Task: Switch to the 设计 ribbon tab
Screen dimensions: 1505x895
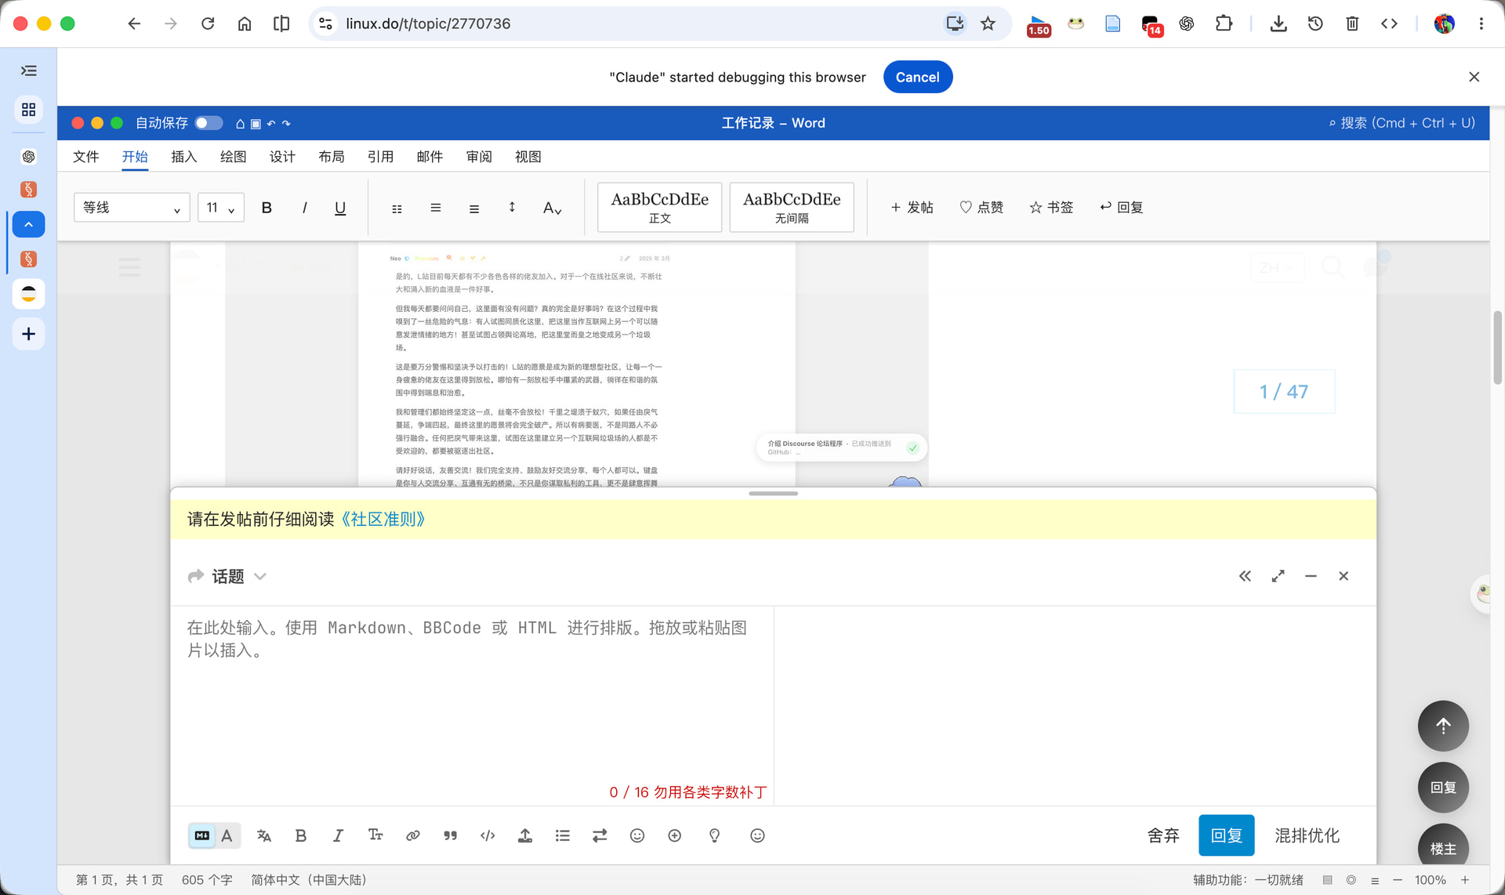Action: coord(282,157)
